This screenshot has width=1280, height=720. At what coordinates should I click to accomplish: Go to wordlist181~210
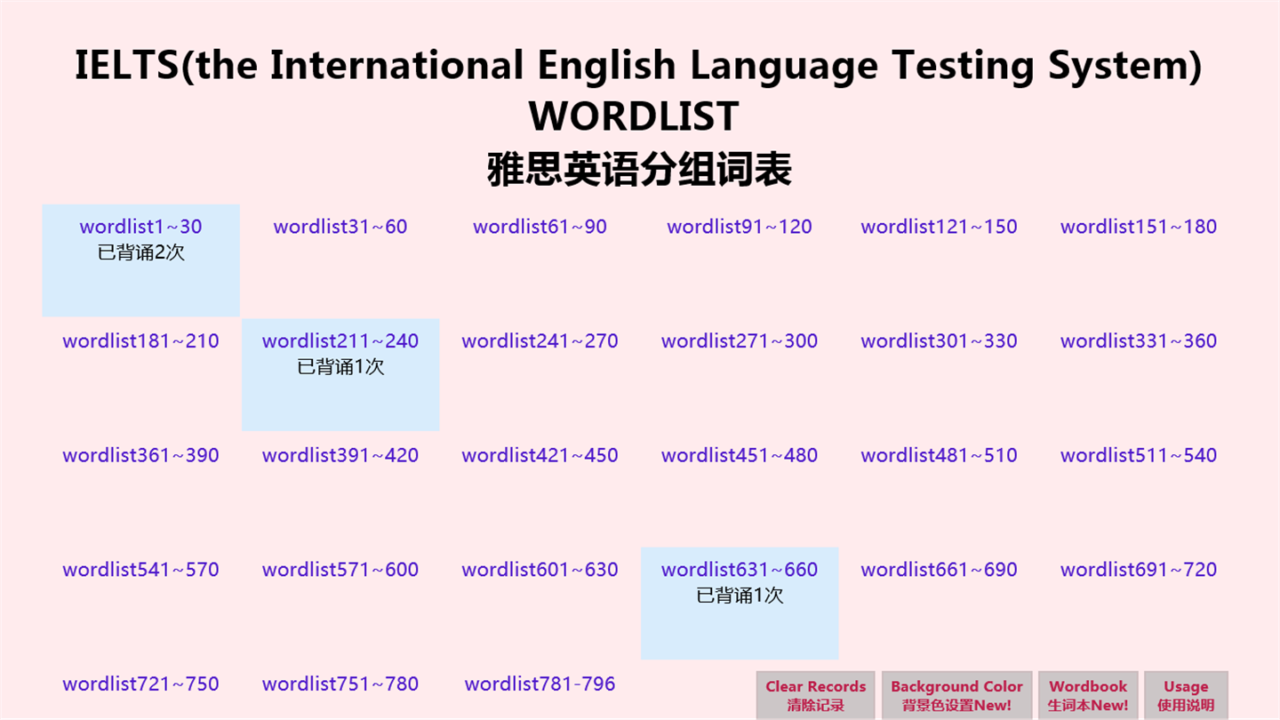point(140,341)
